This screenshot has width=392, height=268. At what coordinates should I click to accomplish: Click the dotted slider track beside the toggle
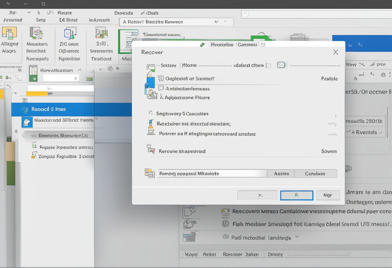click(x=314, y=65)
